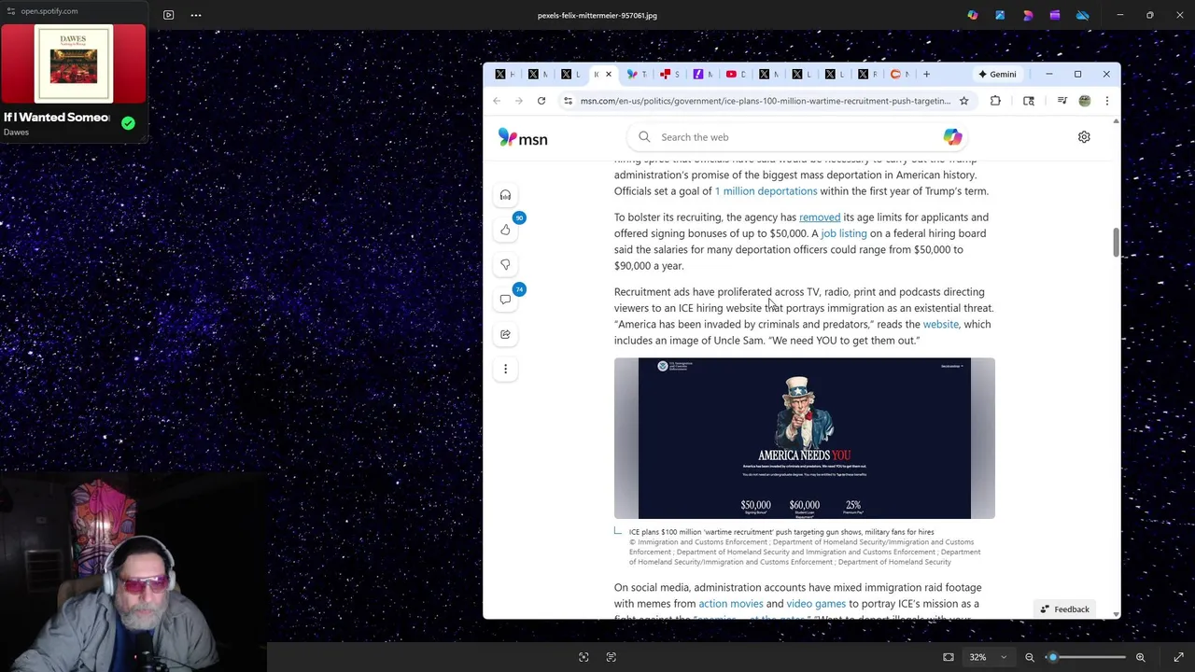Click the Google Lens search icon in Chrome toolbar
This screenshot has width=1195, height=672.
pyautogui.click(x=1029, y=101)
